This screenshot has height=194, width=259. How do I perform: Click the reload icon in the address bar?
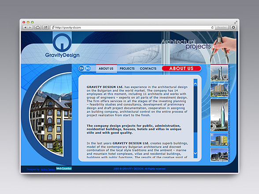coord(212,27)
